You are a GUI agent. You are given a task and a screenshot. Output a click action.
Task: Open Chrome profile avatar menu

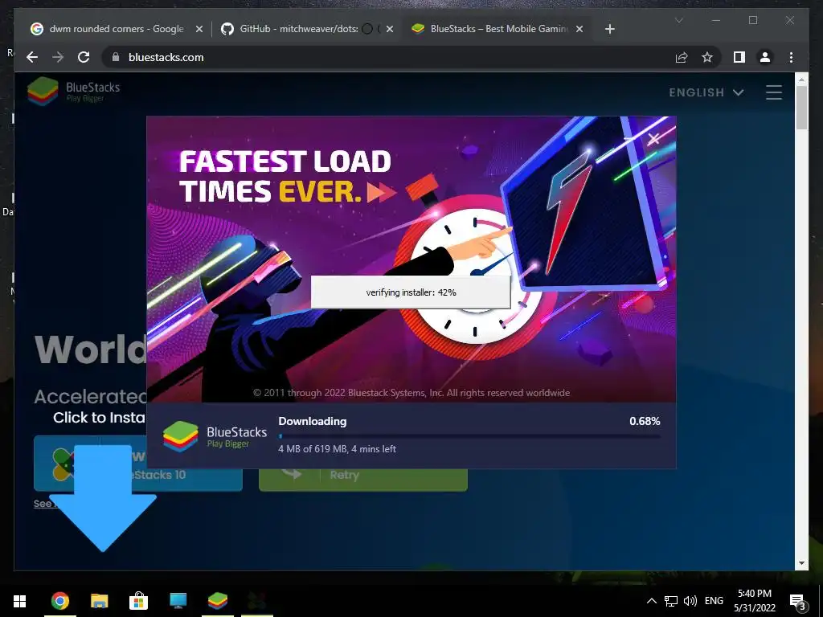[765, 57]
